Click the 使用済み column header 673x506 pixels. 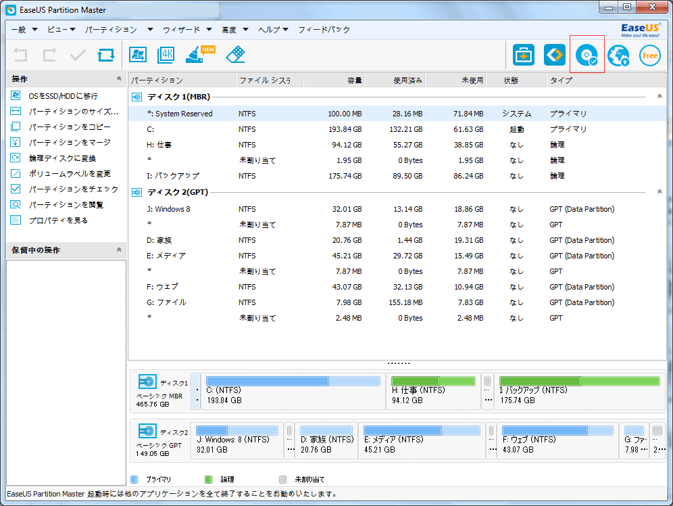tap(395, 80)
